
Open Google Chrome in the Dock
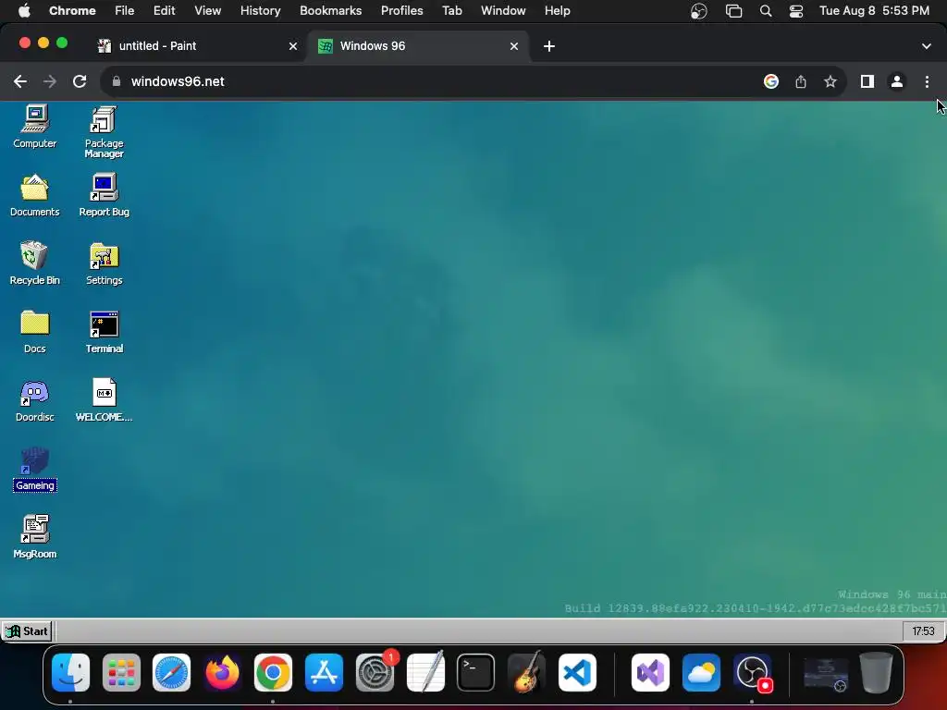tap(273, 672)
